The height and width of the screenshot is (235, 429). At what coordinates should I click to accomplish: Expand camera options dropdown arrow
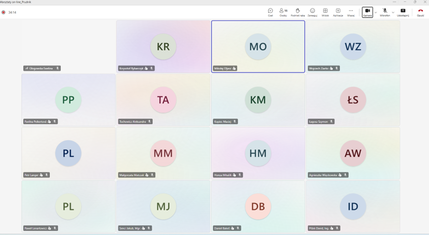click(376, 12)
